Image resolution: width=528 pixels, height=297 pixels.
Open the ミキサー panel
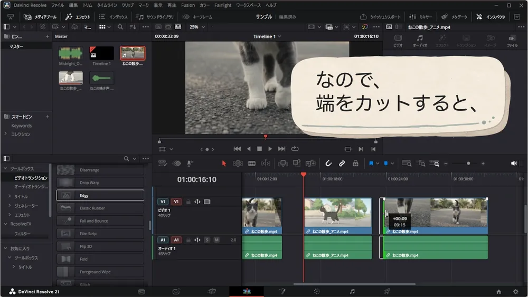[421, 17]
